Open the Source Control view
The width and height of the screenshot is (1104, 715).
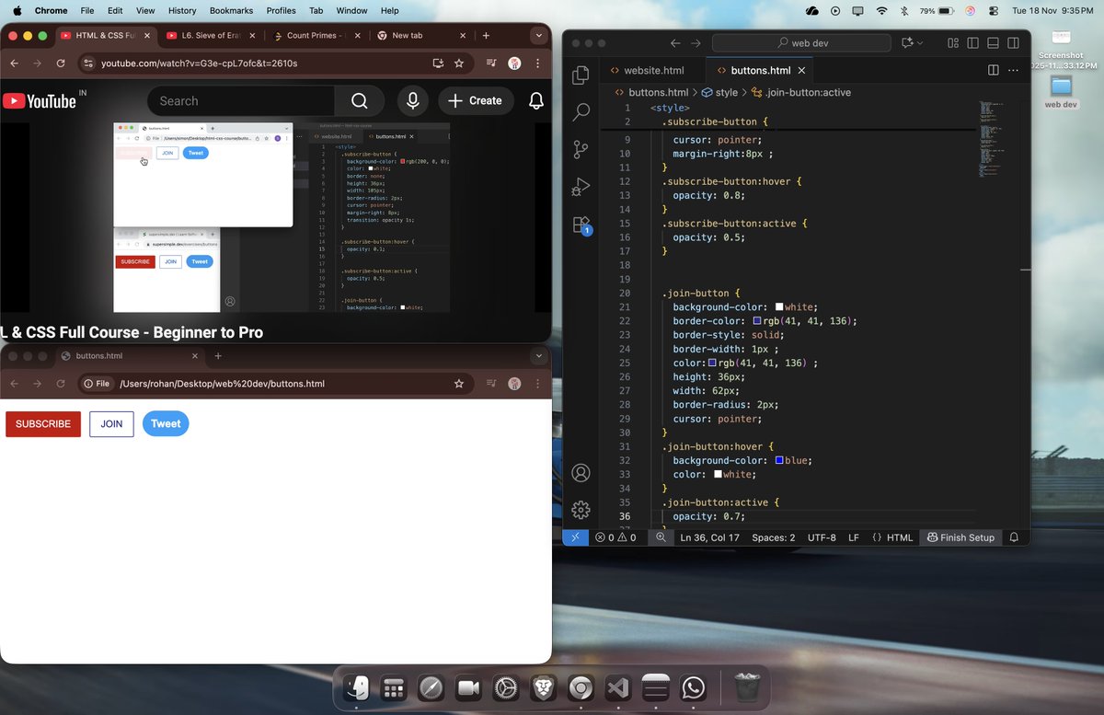pyautogui.click(x=581, y=149)
